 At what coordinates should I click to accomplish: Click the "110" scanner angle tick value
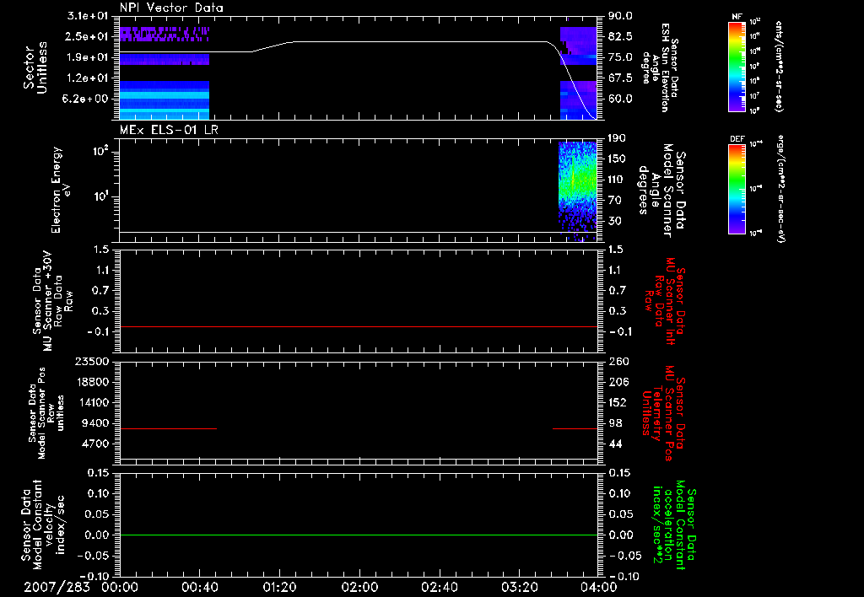point(617,180)
